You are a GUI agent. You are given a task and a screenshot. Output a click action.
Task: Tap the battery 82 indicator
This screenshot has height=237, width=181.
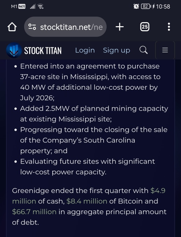(146, 6)
